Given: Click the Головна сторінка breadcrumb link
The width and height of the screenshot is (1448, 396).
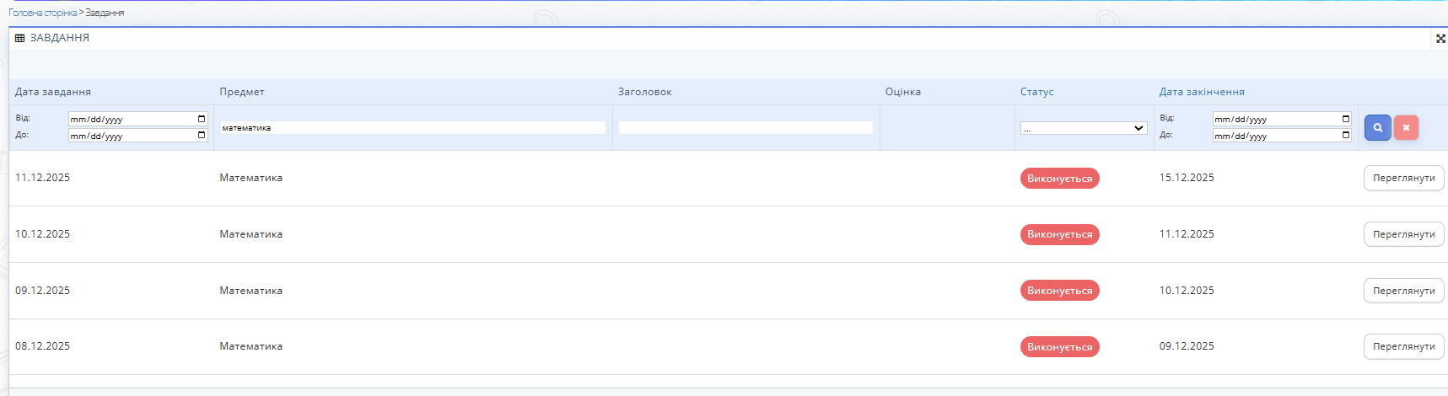Looking at the screenshot, I should [42, 13].
